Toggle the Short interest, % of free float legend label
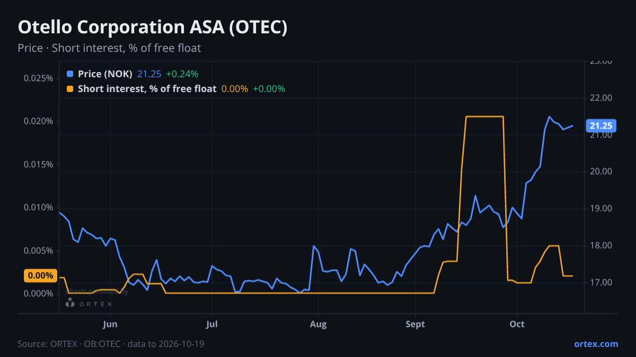Viewport: 636px width, 357px height. click(147, 89)
